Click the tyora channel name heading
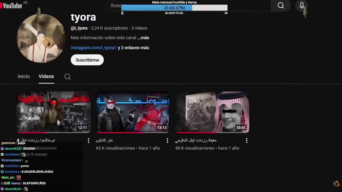Viewport: 342px width, 192px height. tap(83, 17)
